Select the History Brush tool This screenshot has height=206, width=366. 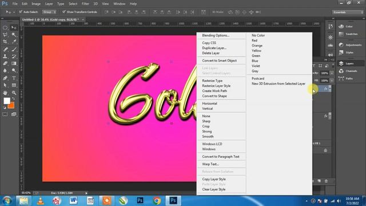tap(14, 56)
